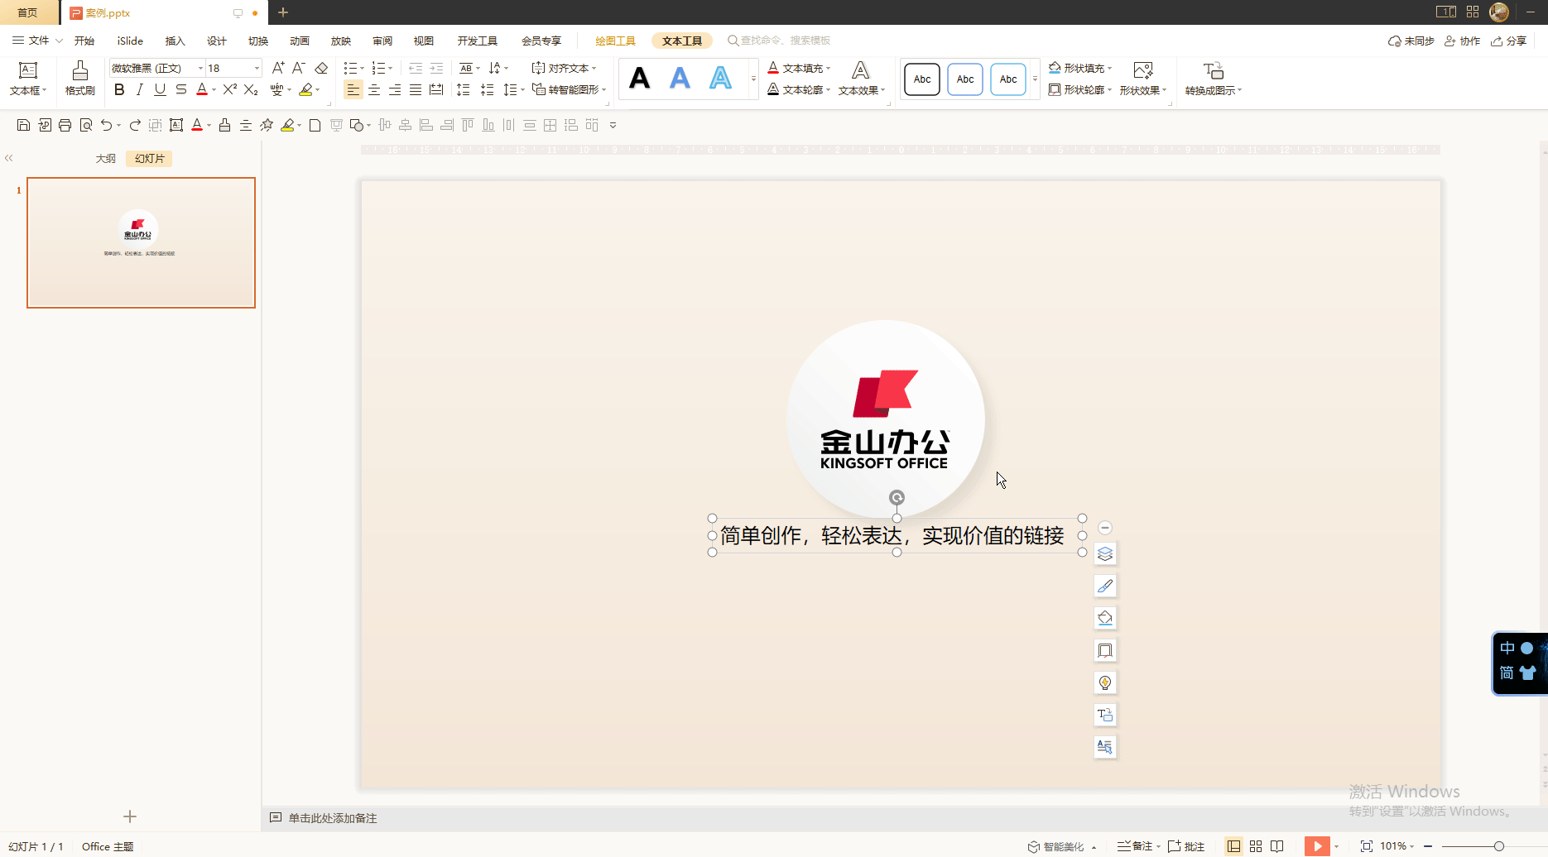Open the 文本填充 dropdown
The width and height of the screenshot is (1548, 857).
coord(798,68)
